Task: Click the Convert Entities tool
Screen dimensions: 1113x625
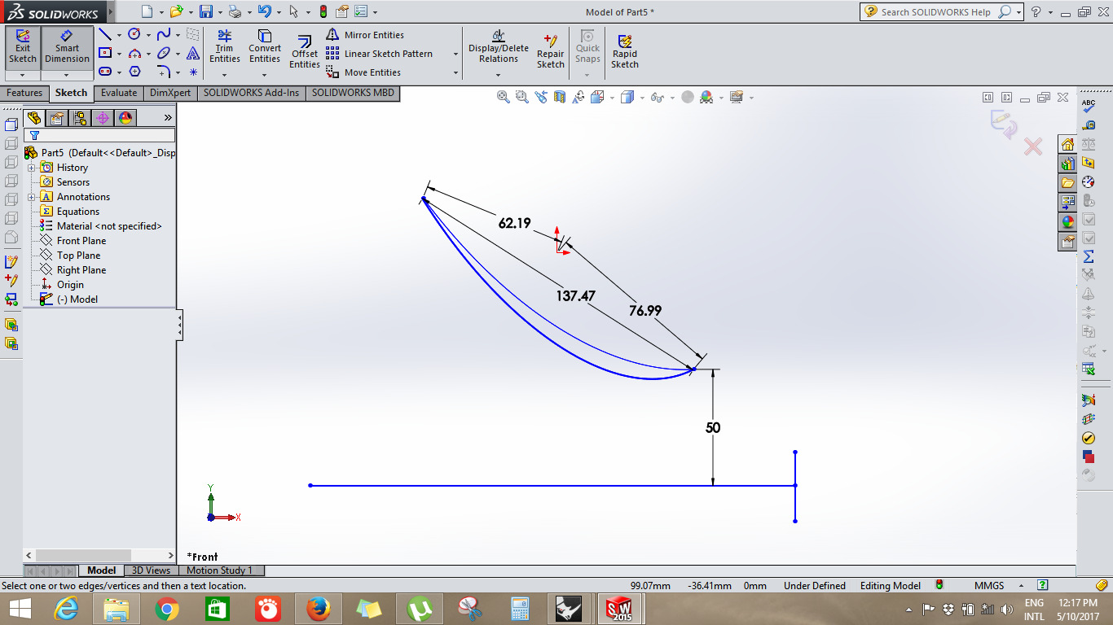Action: [265, 47]
